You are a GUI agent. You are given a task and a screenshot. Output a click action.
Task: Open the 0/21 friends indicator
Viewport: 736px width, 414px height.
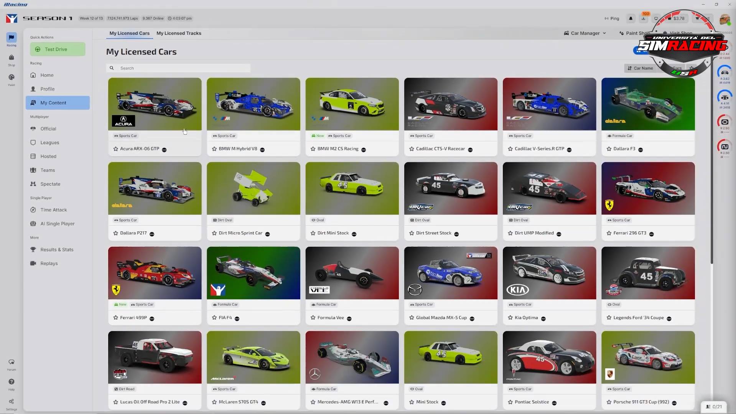pos(714,406)
